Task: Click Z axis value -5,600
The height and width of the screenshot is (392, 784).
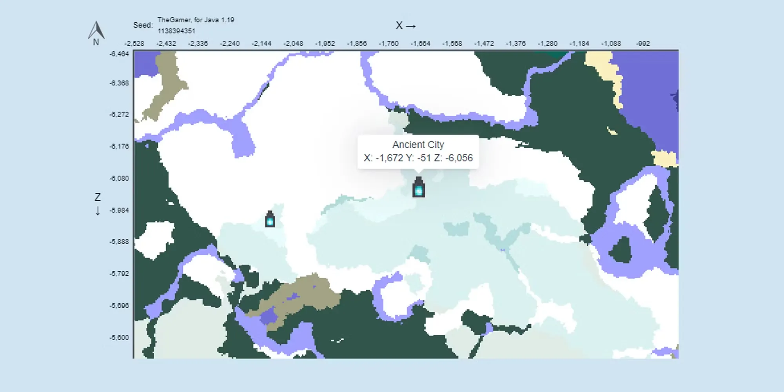Action: [x=119, y=338]
